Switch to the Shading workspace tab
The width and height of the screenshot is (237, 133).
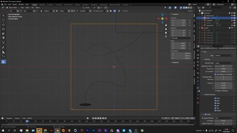click(77, 5)
